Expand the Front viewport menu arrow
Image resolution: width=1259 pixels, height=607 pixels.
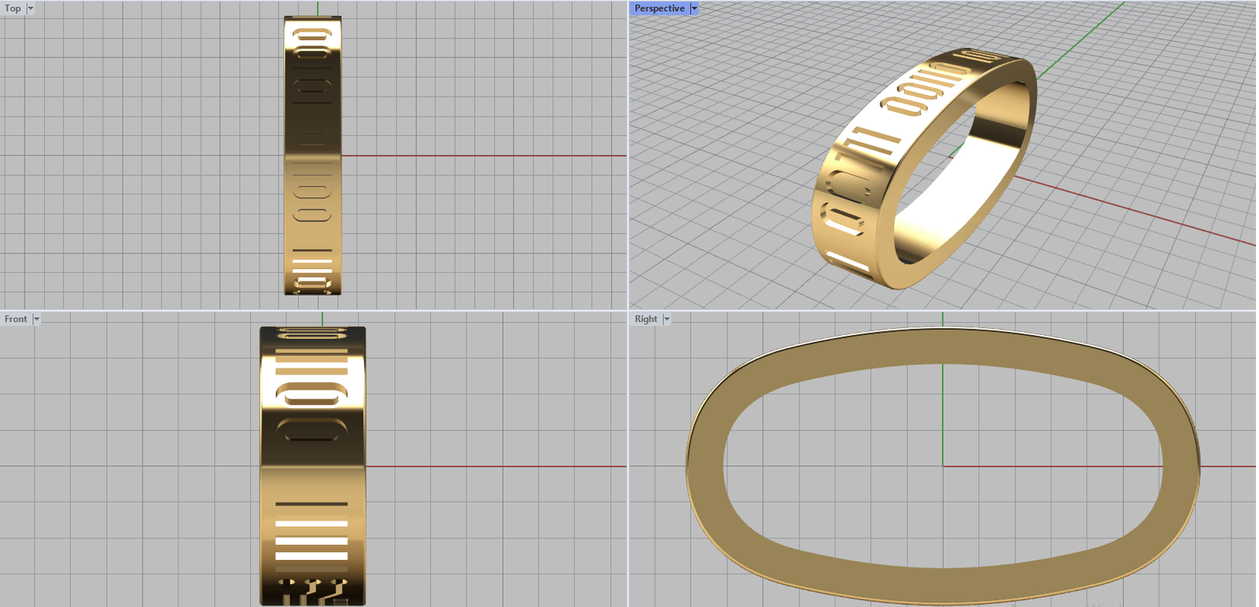point(36,319)
